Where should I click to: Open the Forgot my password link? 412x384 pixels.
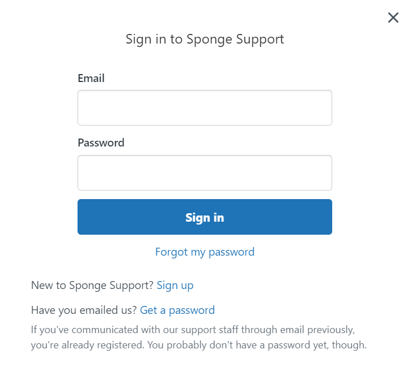click(204, 252)
